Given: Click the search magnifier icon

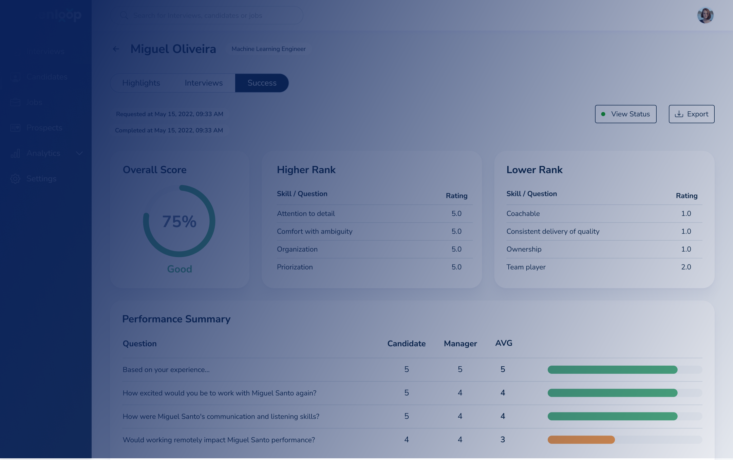Looking at the screenshot, I should point(124,15).
